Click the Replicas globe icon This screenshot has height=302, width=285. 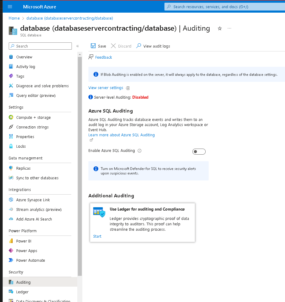[11, 168]
